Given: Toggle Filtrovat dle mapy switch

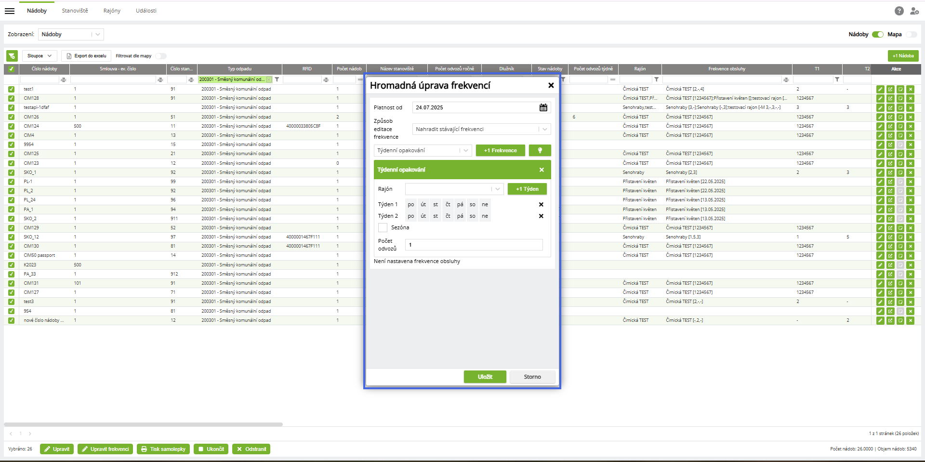Looking at the screenshot, I should point(160,56).
